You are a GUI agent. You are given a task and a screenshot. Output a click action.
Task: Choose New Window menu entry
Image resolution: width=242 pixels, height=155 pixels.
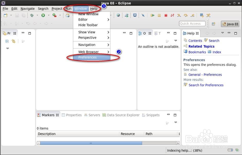(92, 14)
